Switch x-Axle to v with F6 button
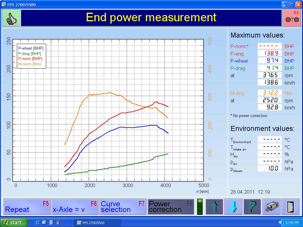 pos(75,207)
